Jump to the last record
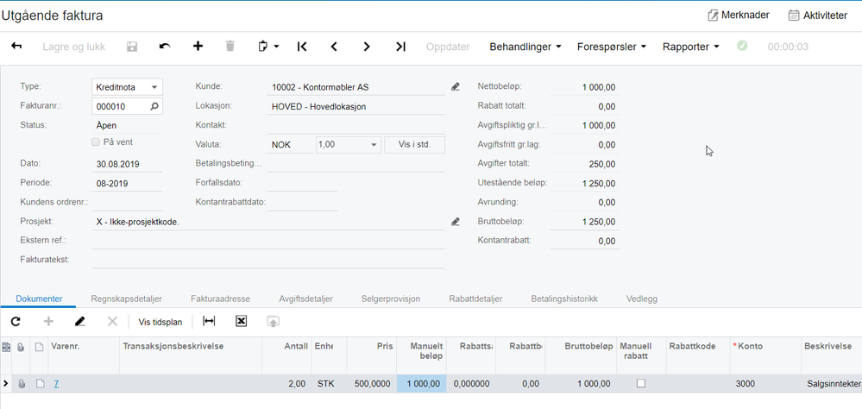This screenshot has height=409, width=862. (400, 47)
